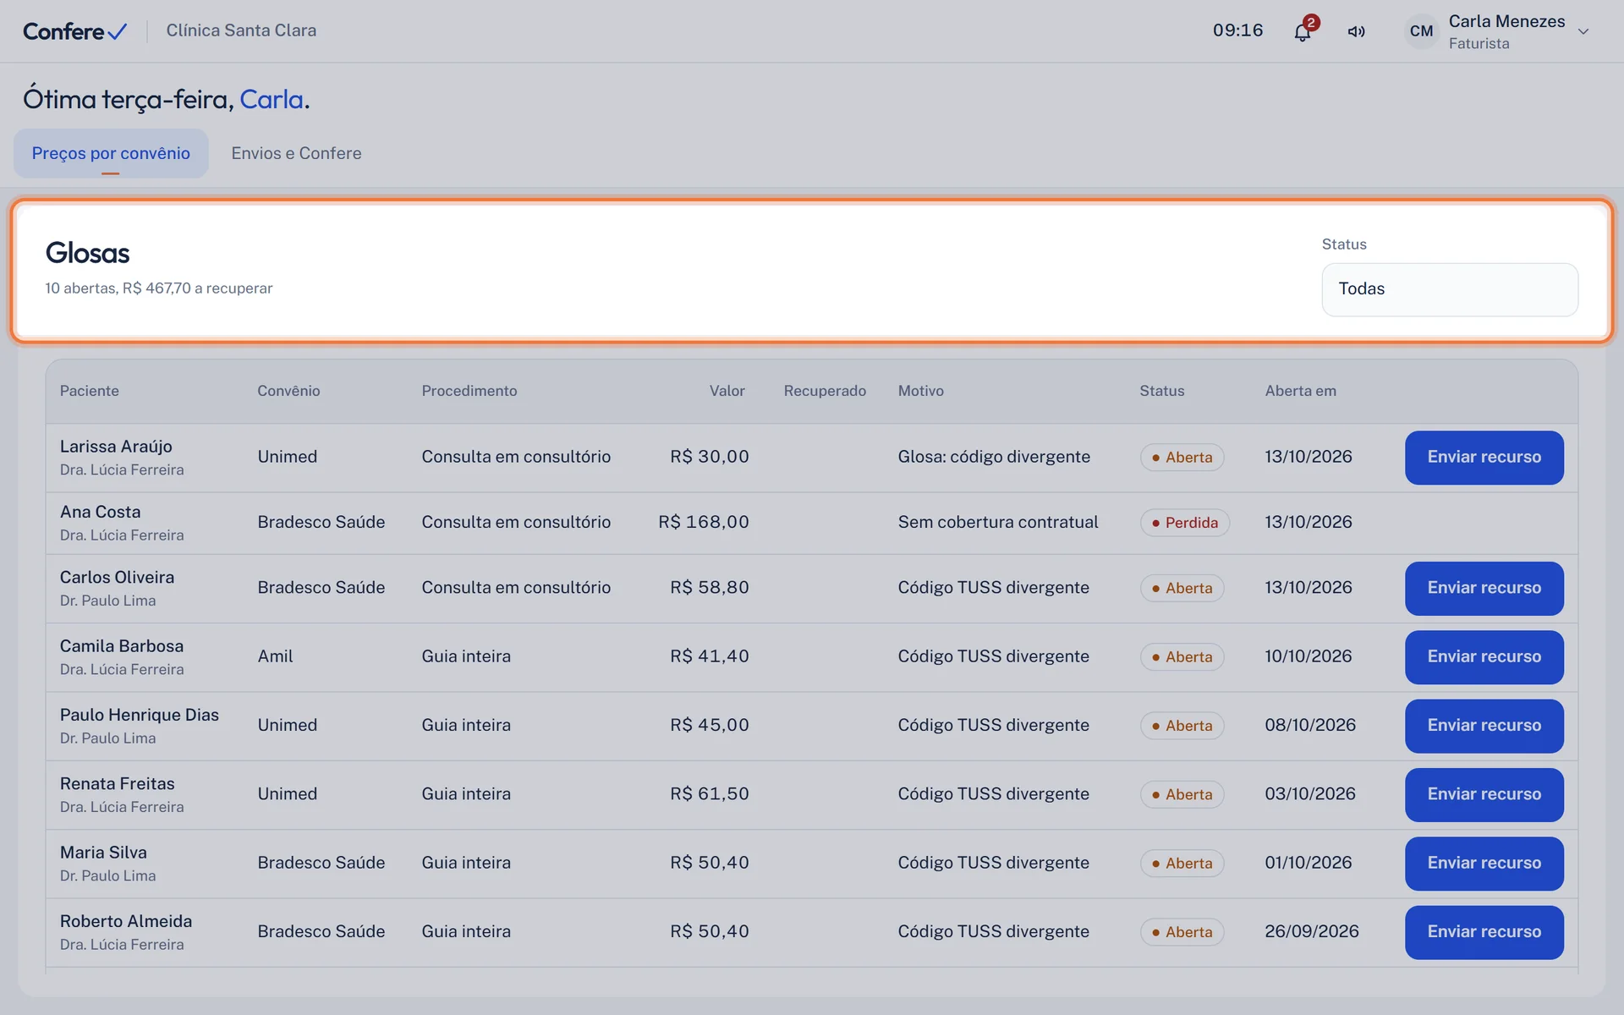Screen dimensions: 1624x1015
Task: Click the CM user avatar
Action: pyautogui.click(x=1421, y=31)
